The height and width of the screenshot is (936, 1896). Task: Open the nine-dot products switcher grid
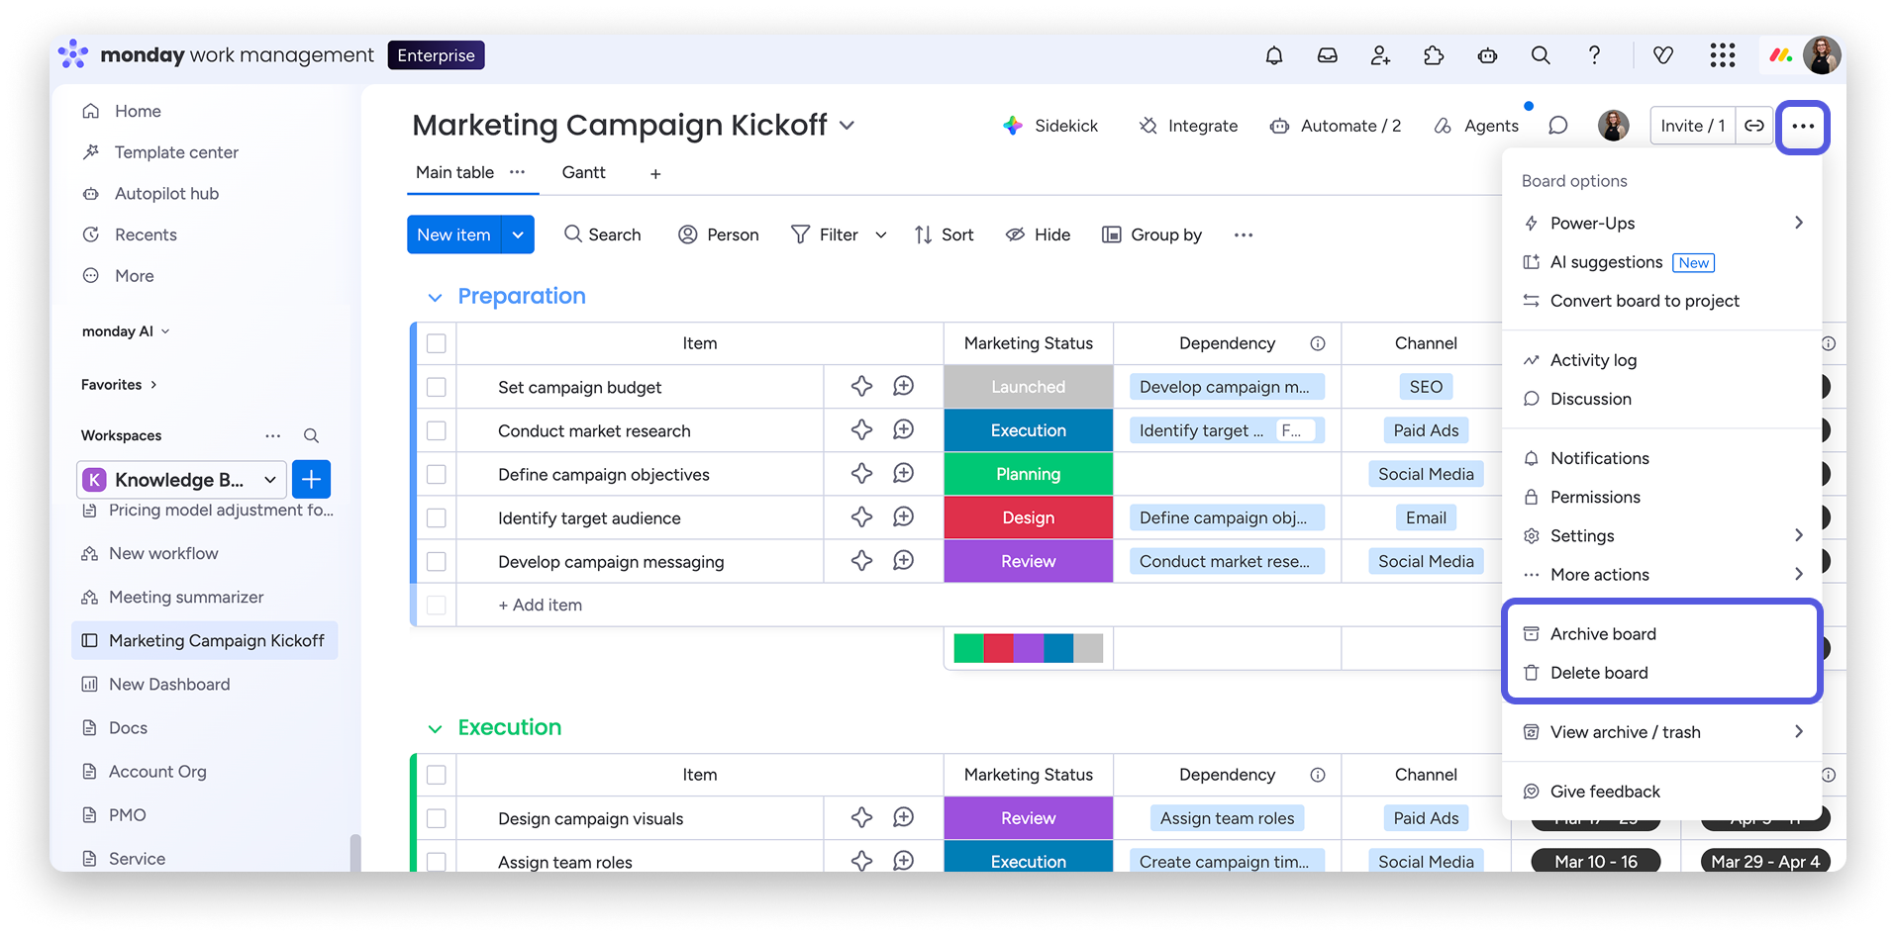click(x=1723, y=55)
